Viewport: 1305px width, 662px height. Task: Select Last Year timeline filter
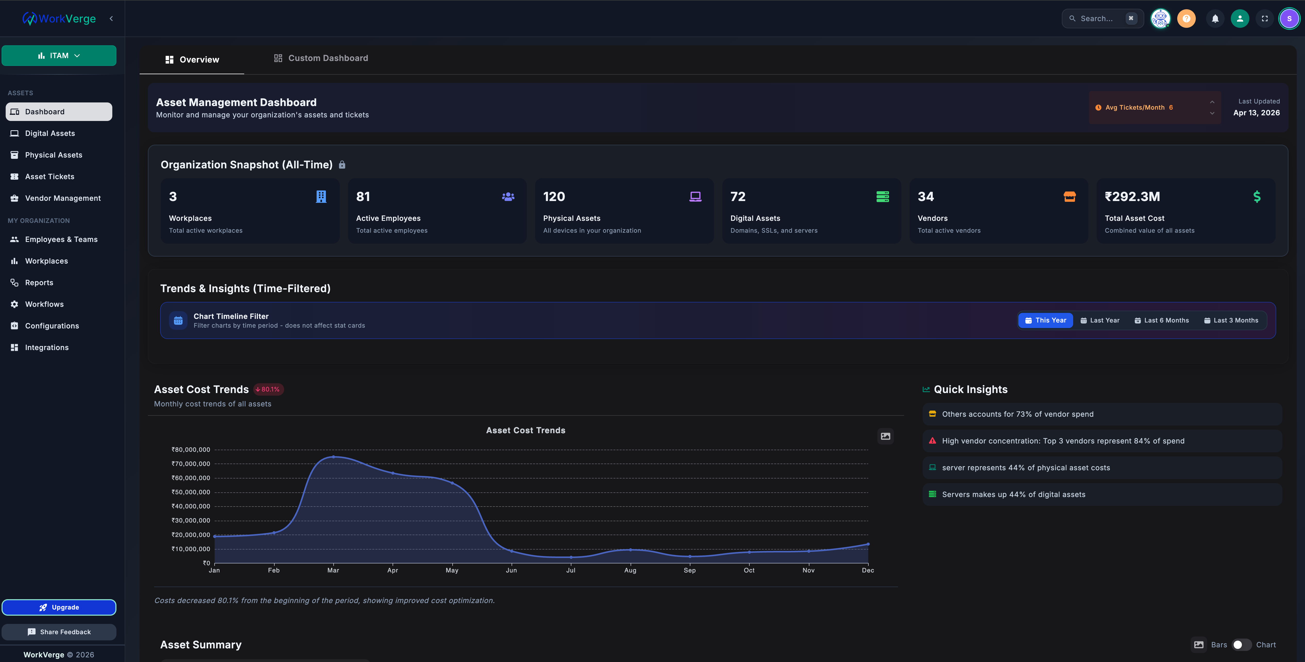(1100, 320)
